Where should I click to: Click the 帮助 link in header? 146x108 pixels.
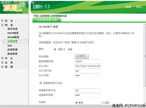(128, 7)
